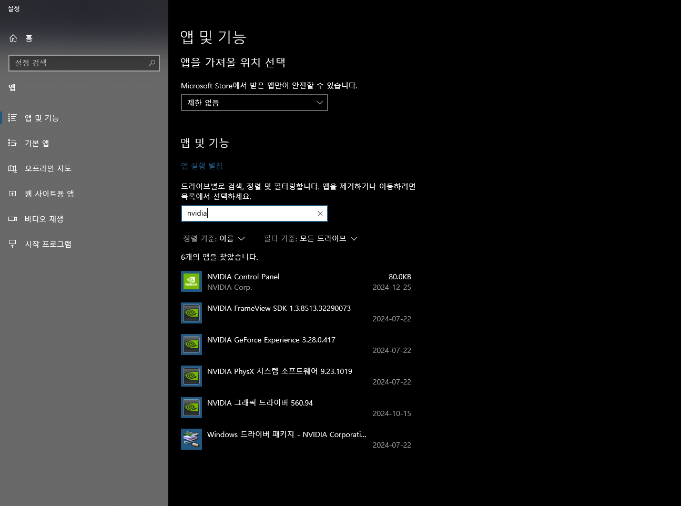Click the 오프라인 지도 map icon

tap(13, 168)
